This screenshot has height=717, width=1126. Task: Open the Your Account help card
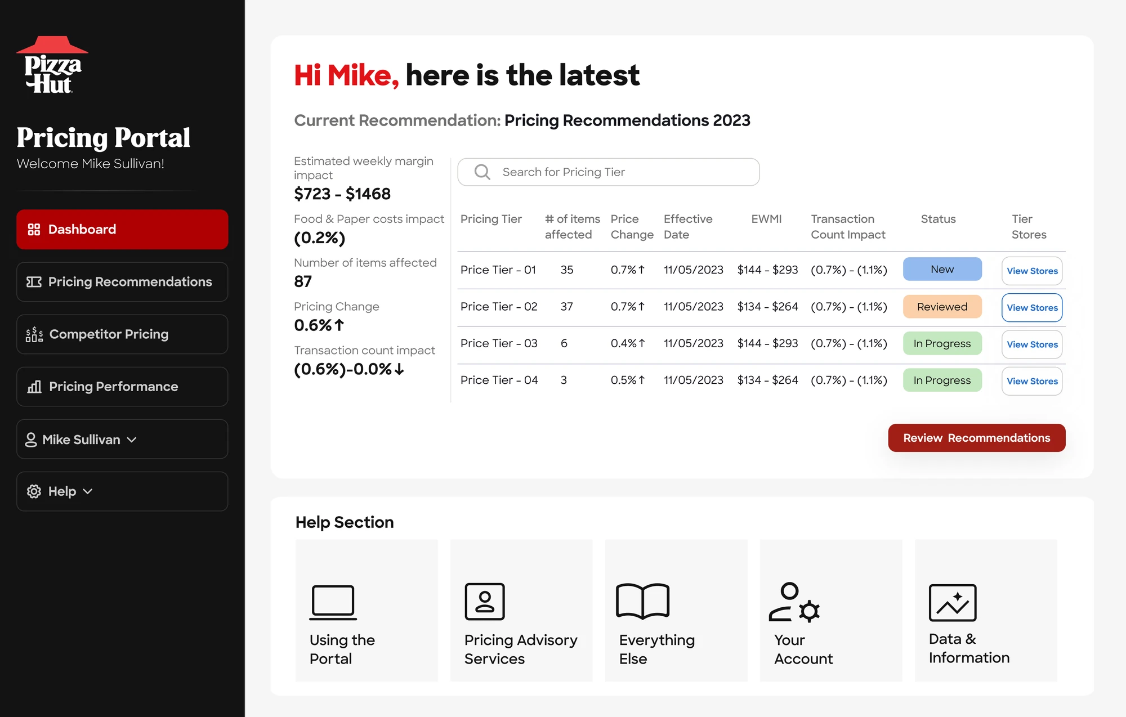pyautogui.click(x=831, y=611)
